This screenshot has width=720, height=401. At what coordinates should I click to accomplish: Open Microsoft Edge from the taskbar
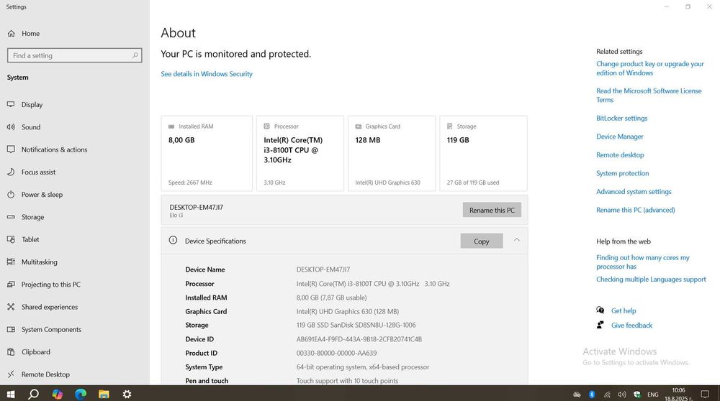coord(81,394)
